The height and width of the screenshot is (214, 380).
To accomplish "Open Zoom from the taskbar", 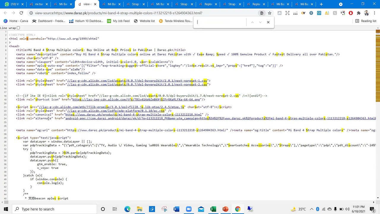I will coord(189,209).
